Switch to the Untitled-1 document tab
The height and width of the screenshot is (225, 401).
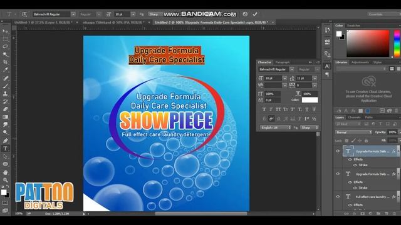pyautogui.click(x=43, y=22)
